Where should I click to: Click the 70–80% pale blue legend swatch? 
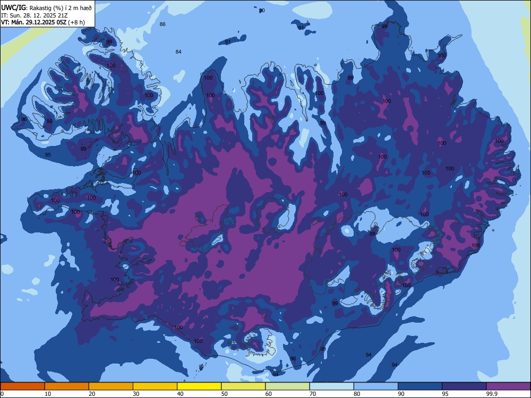[331, 386]
